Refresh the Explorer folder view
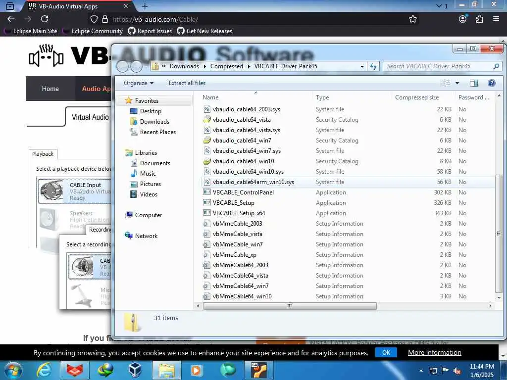The width and height of the screenshot is (507, 380). point(373,67)
